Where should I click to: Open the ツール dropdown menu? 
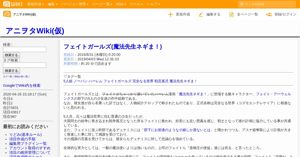click(x=136, y=4)
